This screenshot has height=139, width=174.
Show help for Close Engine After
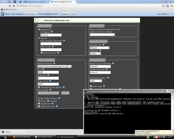108,78
